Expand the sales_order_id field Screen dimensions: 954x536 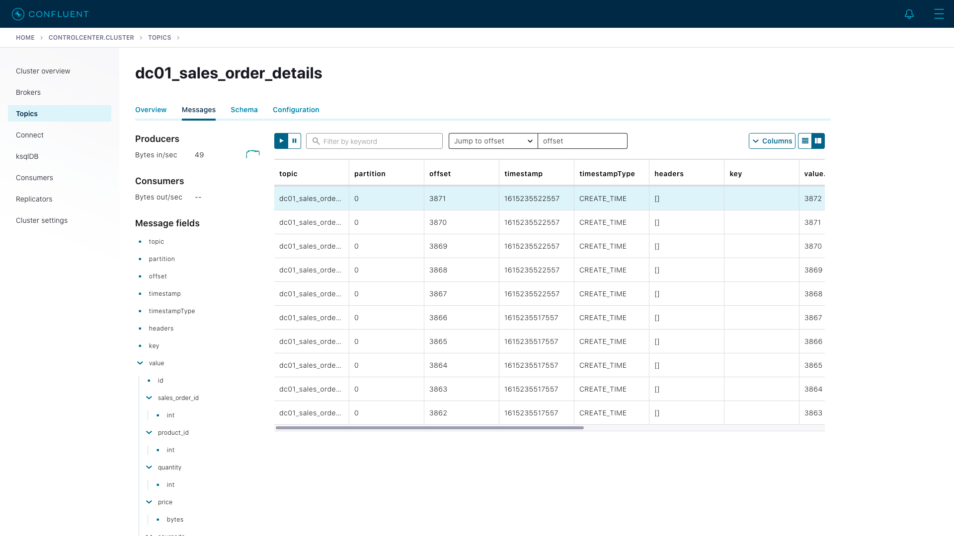pyautogui.click(x=150, y=397)
